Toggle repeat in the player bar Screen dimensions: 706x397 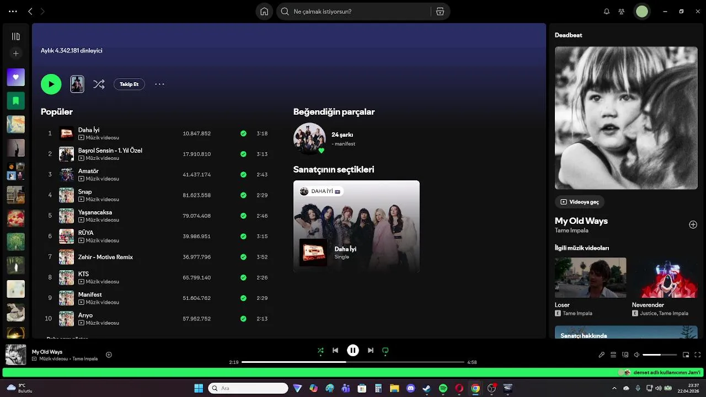tap(386, 350)
